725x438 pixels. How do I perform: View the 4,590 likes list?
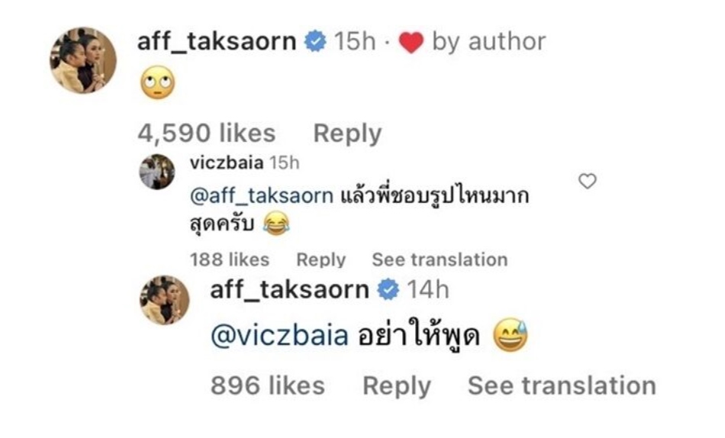206,134
